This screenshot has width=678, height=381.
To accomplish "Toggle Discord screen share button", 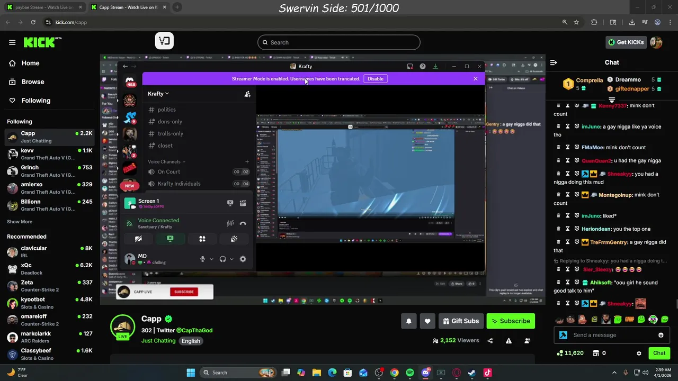I will (170, 239).
